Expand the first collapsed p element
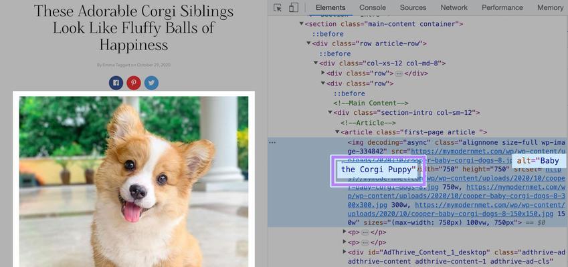This screenshot has width=568, height=267. point(345,232)
